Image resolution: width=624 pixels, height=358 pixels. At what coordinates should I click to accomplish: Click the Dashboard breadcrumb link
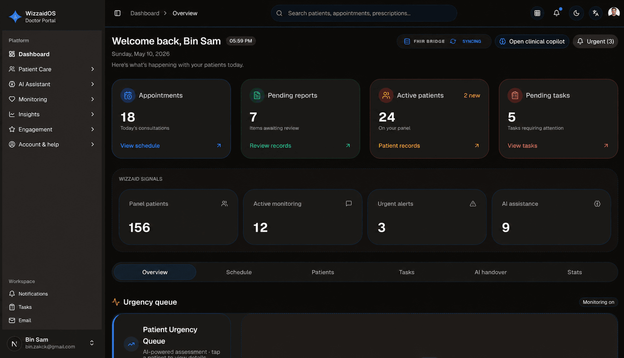[x=145, y=13]
